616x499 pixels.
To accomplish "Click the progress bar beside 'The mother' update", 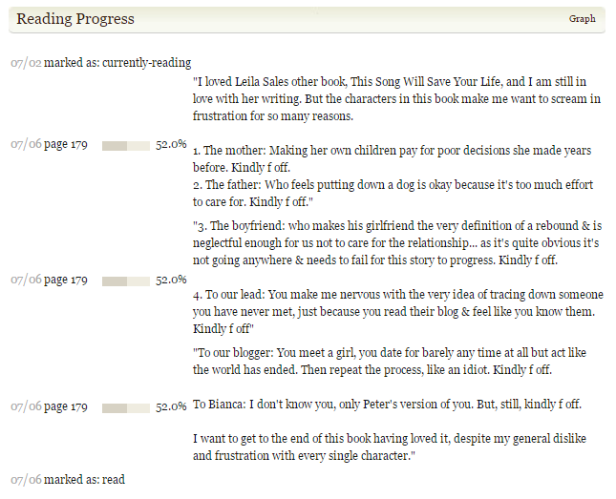I will 125,145.
